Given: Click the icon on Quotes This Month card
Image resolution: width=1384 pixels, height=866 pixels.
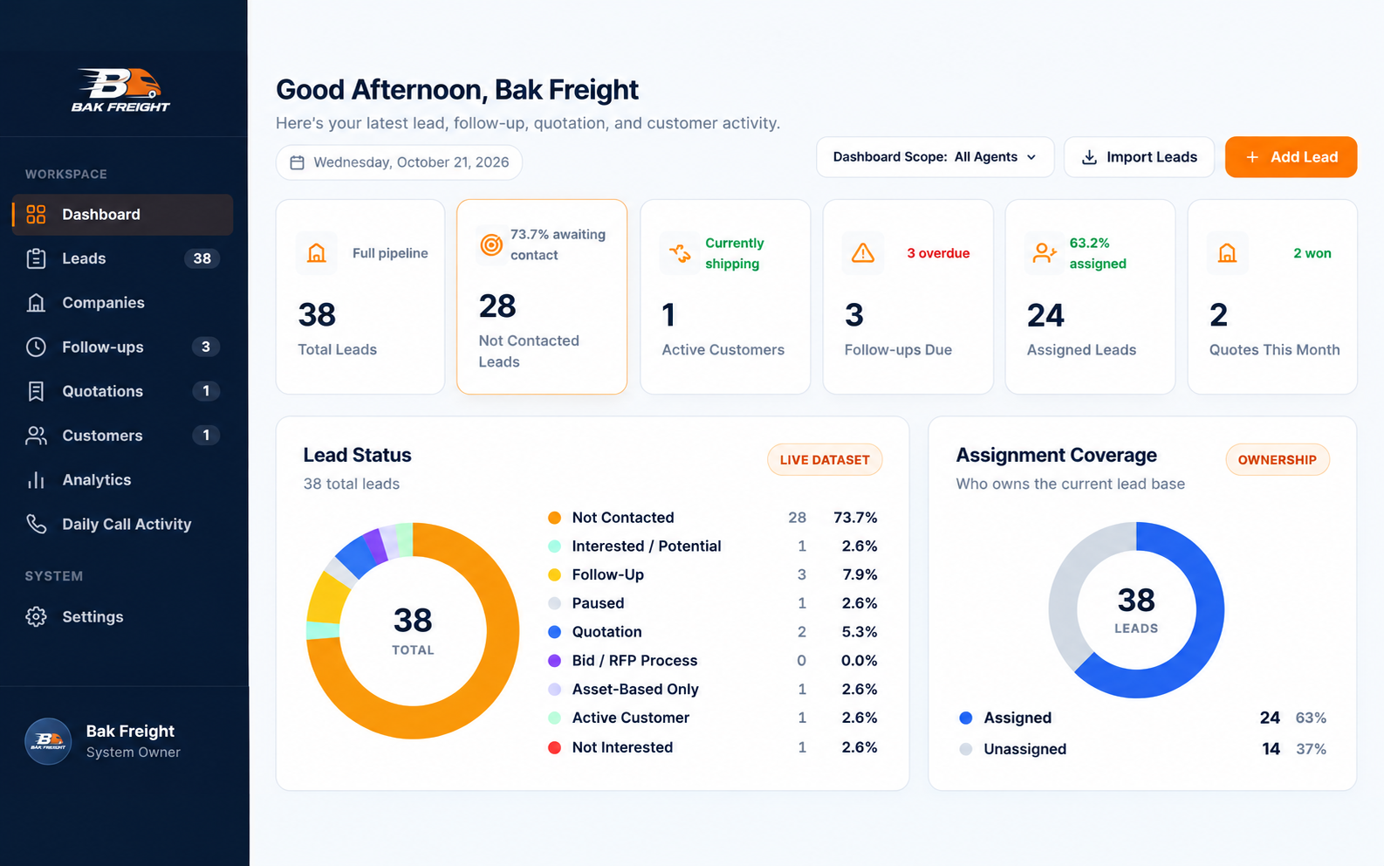Looking at the screenshot, I should point(1227,253).
